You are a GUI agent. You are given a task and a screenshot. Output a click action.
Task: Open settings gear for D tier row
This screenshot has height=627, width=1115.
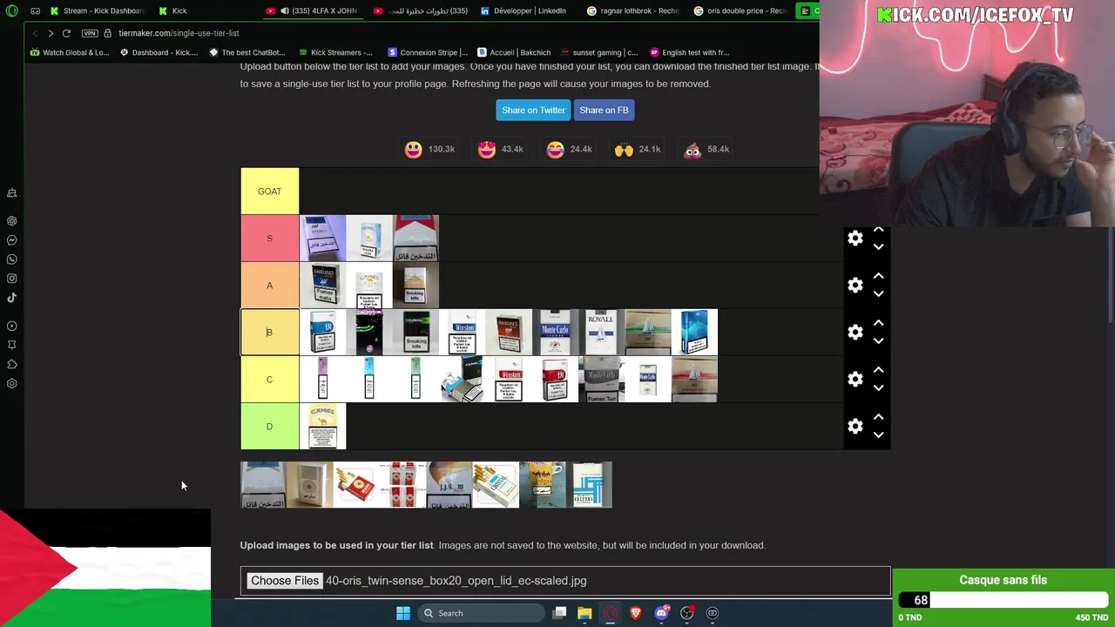point(855,427)
